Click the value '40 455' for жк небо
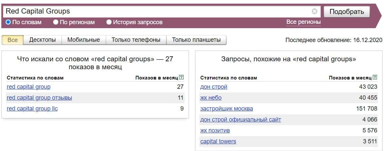Image resolution: width=386 pixels, height=151 pixels. coord(368,98)
